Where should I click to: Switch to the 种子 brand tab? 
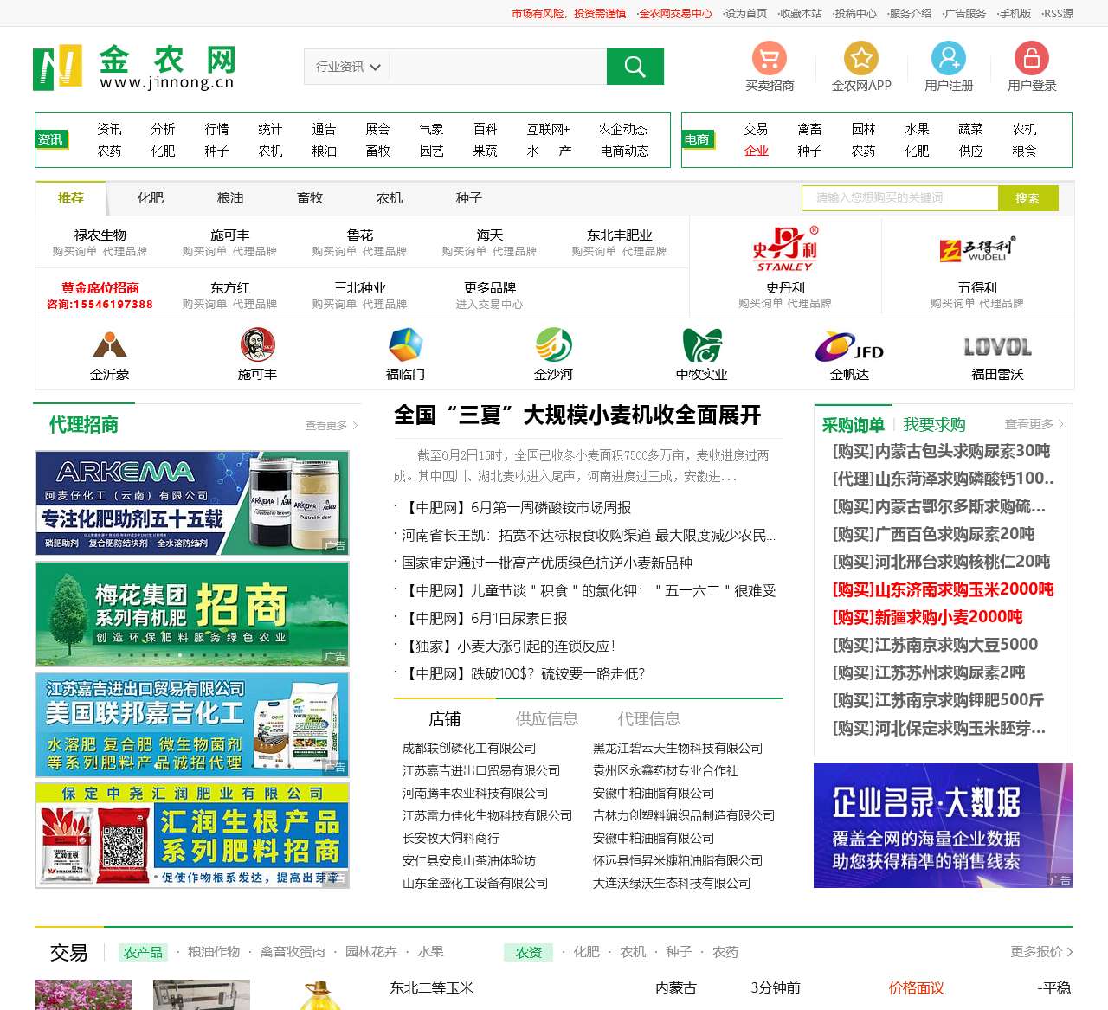click(469, 198)
